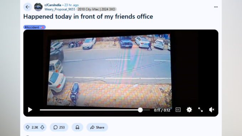Give an award to the post
This screenshot has width=242, height=136.
click(x=77, y=127)
